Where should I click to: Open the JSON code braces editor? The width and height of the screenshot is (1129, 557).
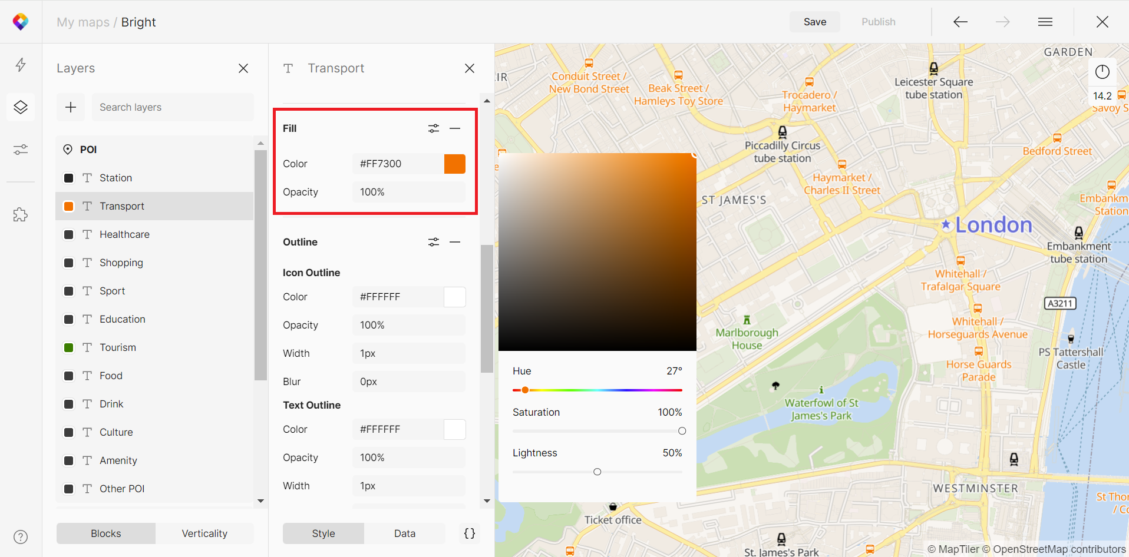(x=470, y=533)
